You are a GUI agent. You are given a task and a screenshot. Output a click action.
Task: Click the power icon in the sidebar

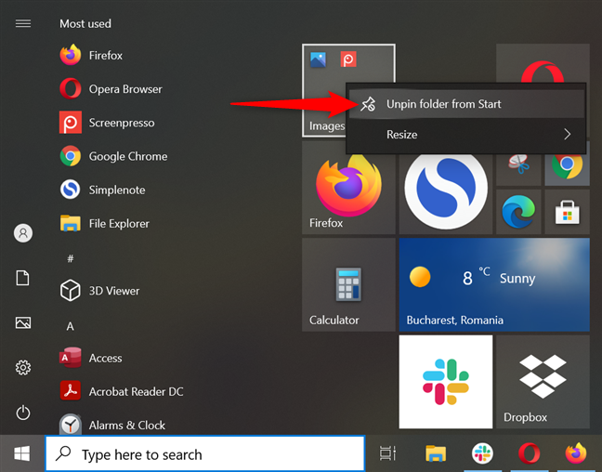coord(23,413)
